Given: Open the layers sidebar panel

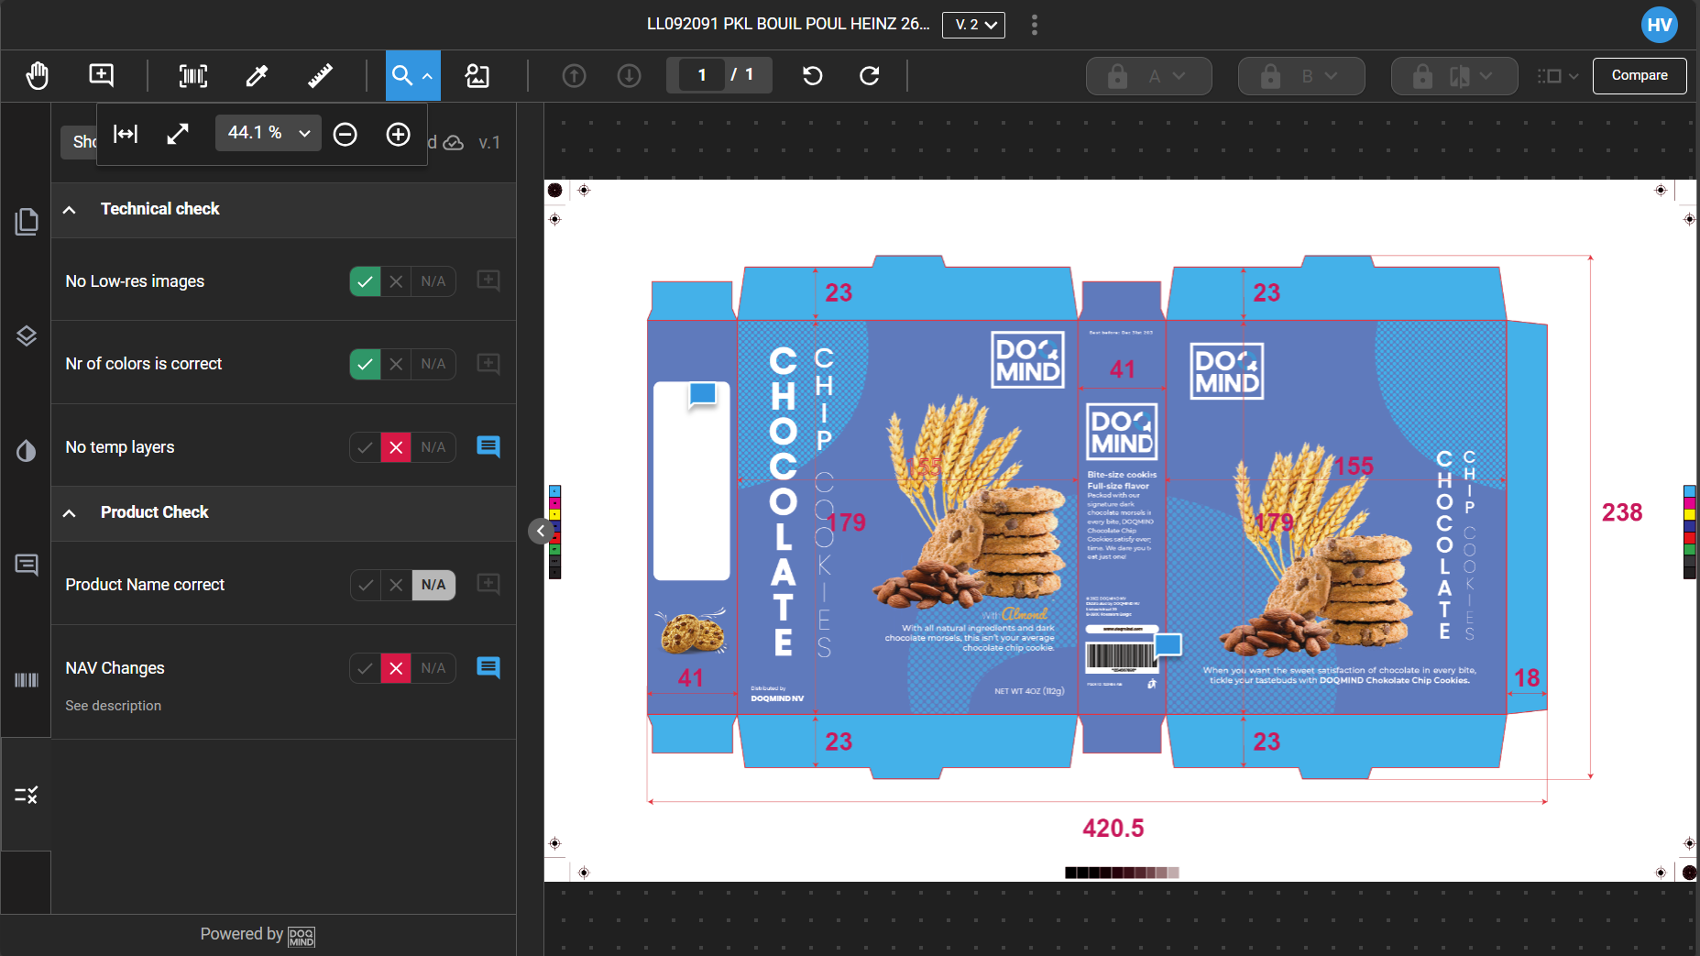Looking at the screenshot, I should [26, 335].
